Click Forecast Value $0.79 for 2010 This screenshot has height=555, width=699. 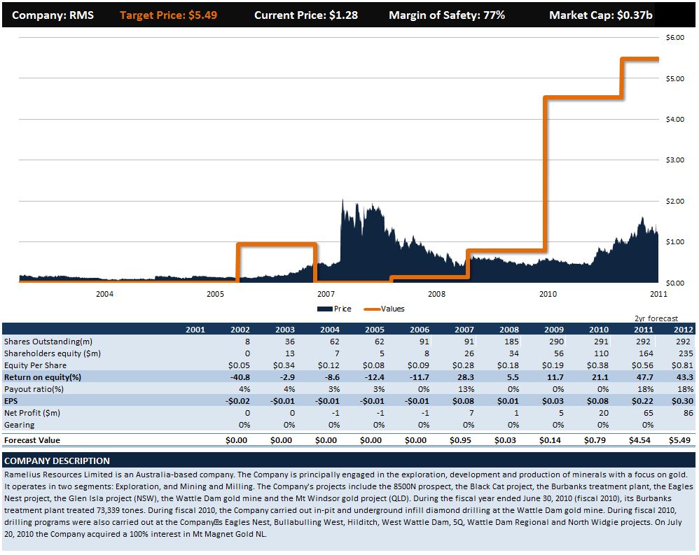[595, 440]
